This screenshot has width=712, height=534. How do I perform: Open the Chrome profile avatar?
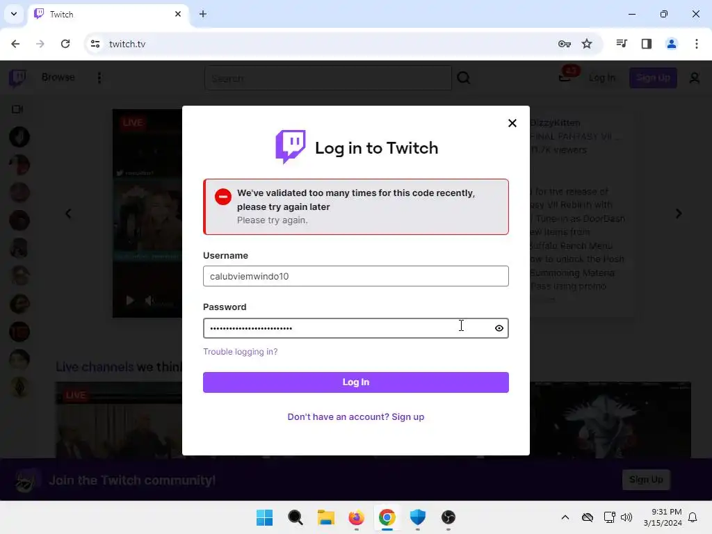point(672,44)
